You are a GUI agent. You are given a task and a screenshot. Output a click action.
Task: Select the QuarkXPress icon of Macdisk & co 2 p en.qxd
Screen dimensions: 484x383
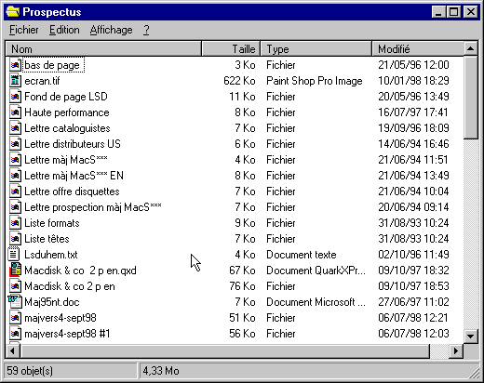coord(15,271)
